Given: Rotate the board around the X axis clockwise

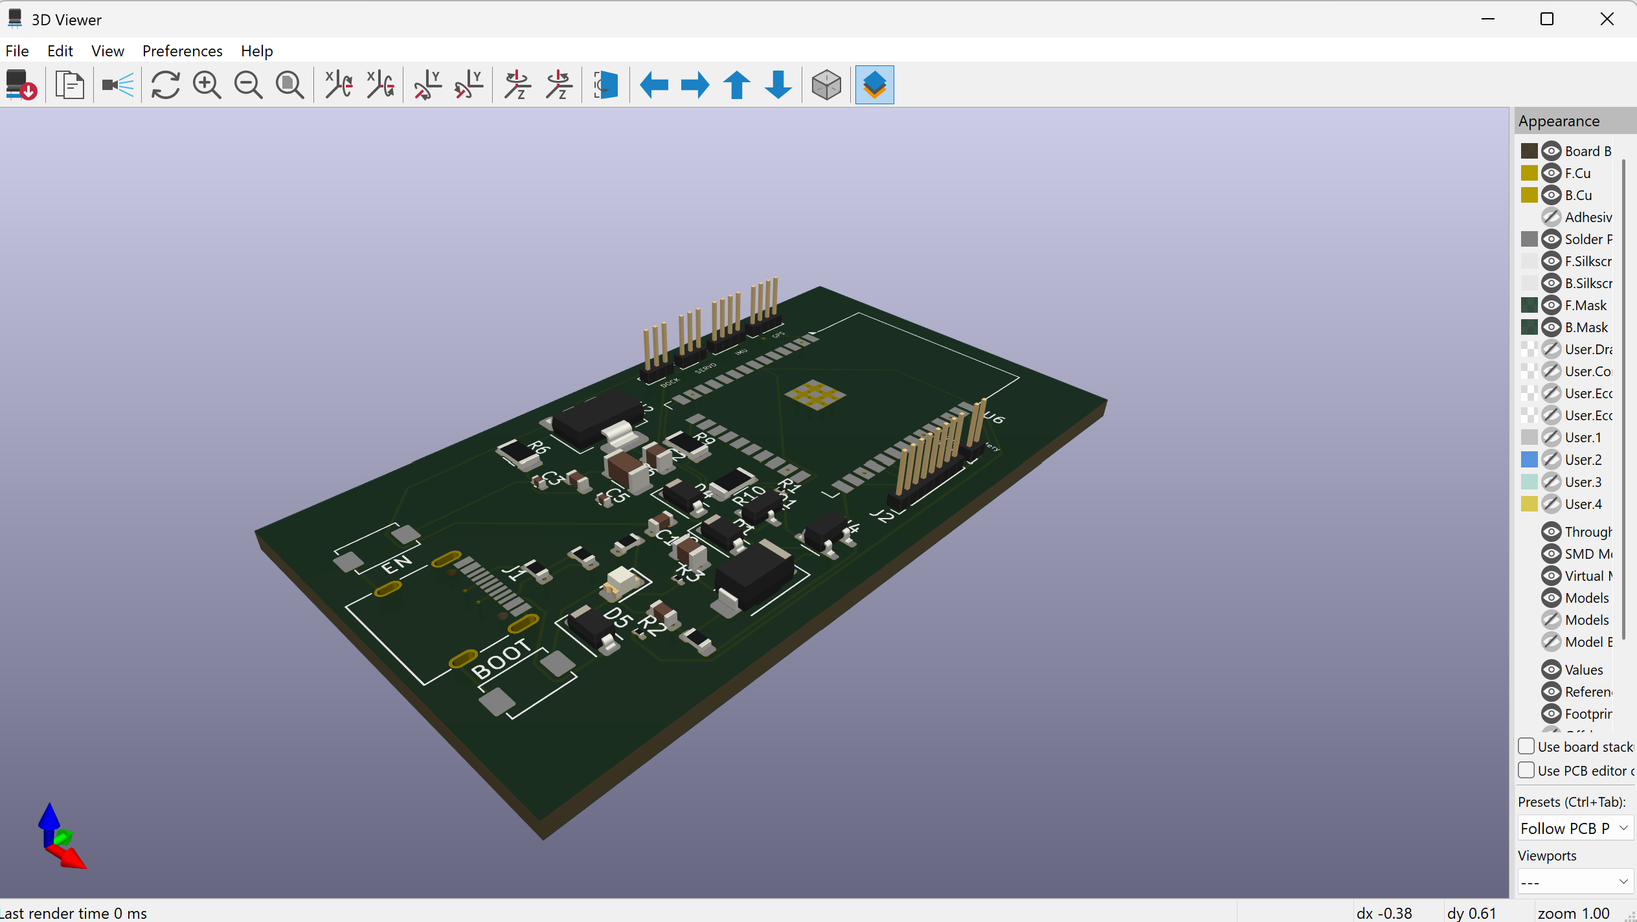Looking at the screenshot, I should tap(337, 85).
